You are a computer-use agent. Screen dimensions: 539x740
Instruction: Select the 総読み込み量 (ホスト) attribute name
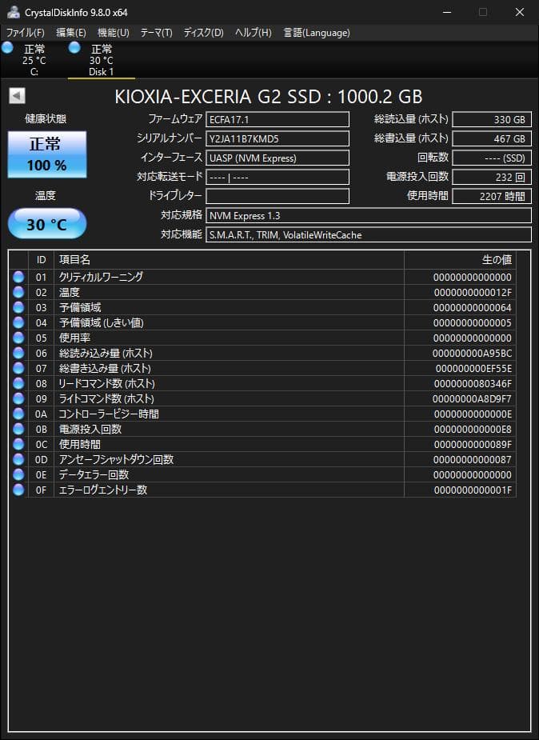[106, 353]
